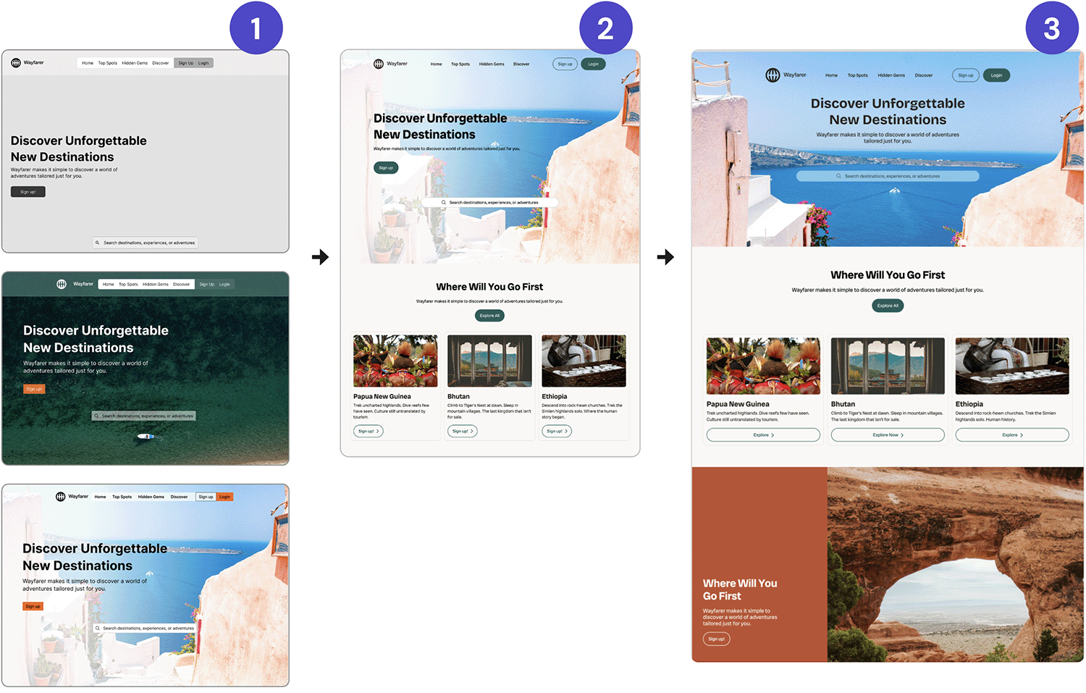Open Top Spots in the step 2 mockup navigation
The height and width of the screenshot is (693, 1086).
[x=460, y=64]
